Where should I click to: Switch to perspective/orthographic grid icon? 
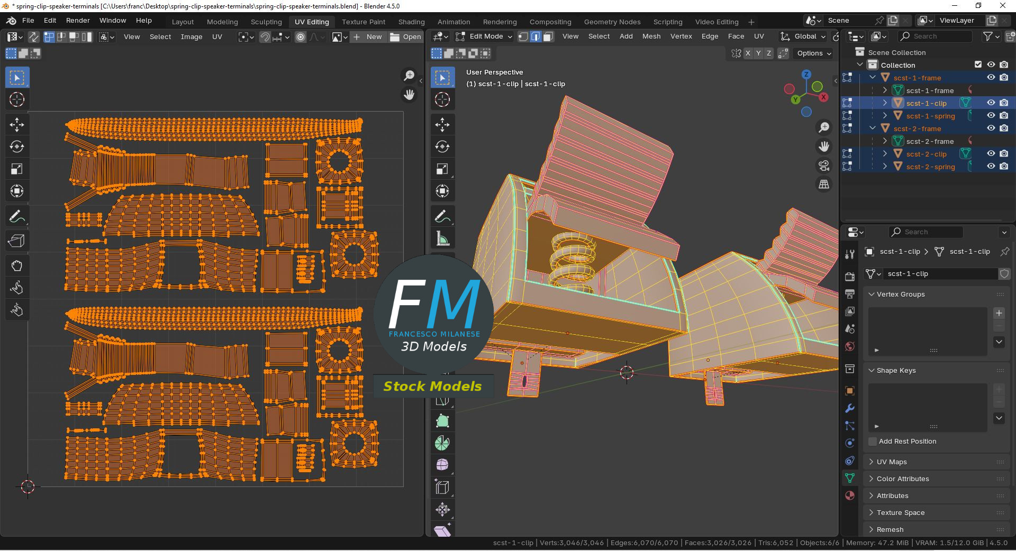click(824, 185)
